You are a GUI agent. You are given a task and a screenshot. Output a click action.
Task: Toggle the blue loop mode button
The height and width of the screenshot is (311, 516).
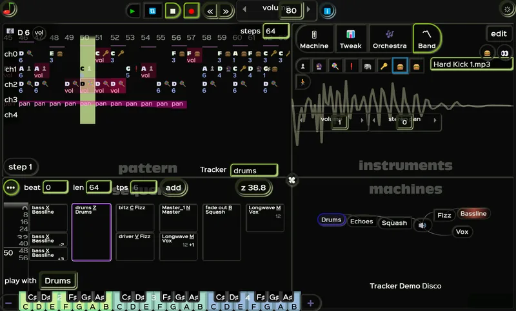tap(152, 11)
